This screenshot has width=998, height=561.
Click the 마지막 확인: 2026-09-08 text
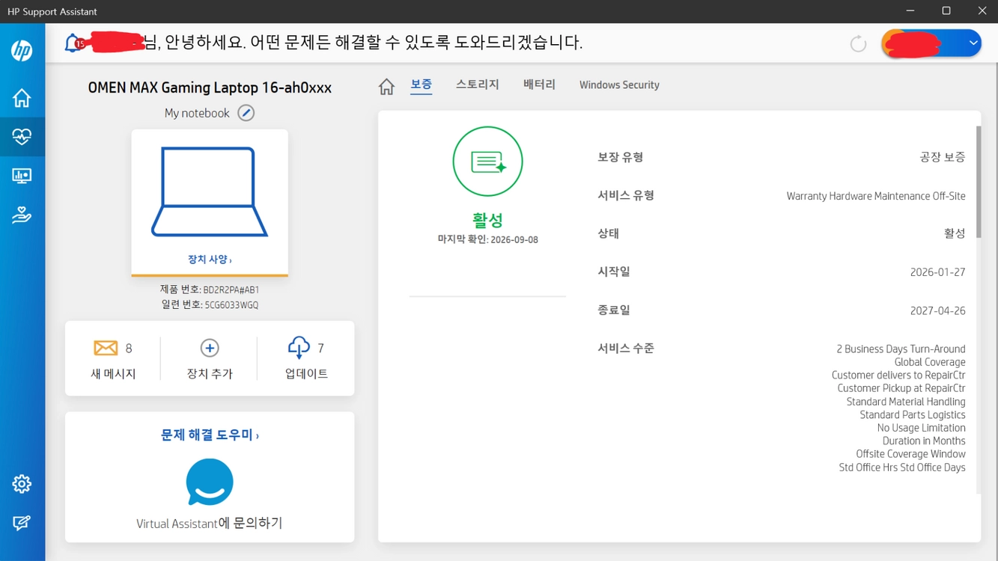point(487,240)
